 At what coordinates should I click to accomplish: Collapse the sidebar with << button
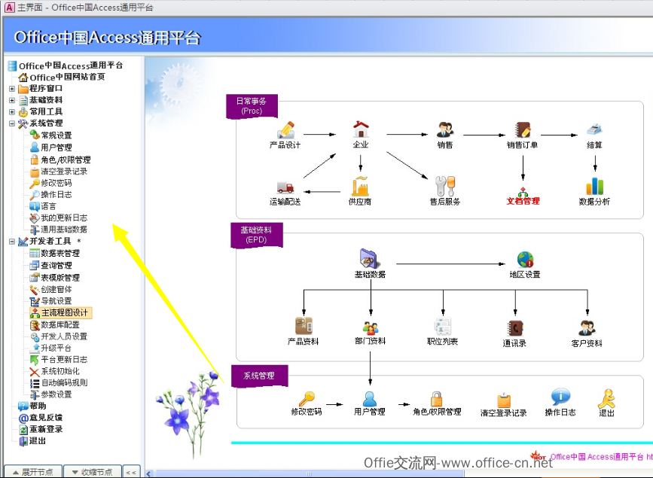[x=131, y=472]
